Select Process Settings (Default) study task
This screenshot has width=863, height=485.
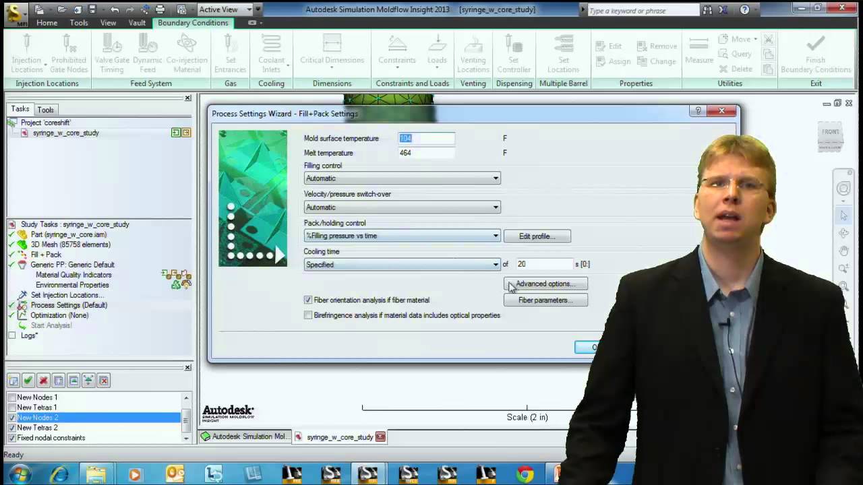coord(69,305)
